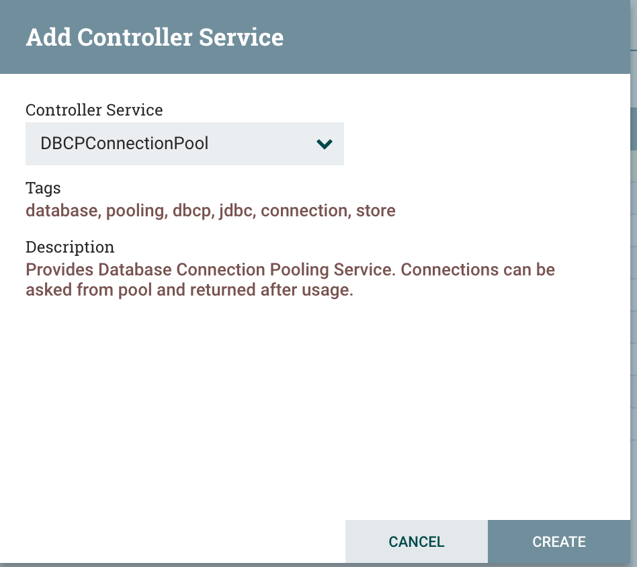
Task: Click the page strip right of the dialog
Action: pyautogui.click(x=632, y=302)
